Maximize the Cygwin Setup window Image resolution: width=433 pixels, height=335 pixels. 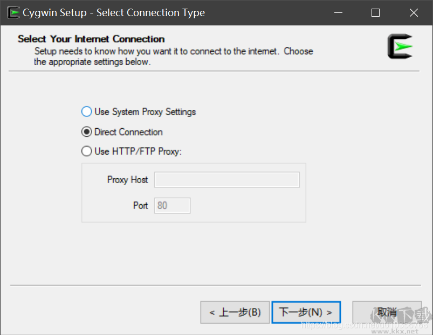[375, 12]
